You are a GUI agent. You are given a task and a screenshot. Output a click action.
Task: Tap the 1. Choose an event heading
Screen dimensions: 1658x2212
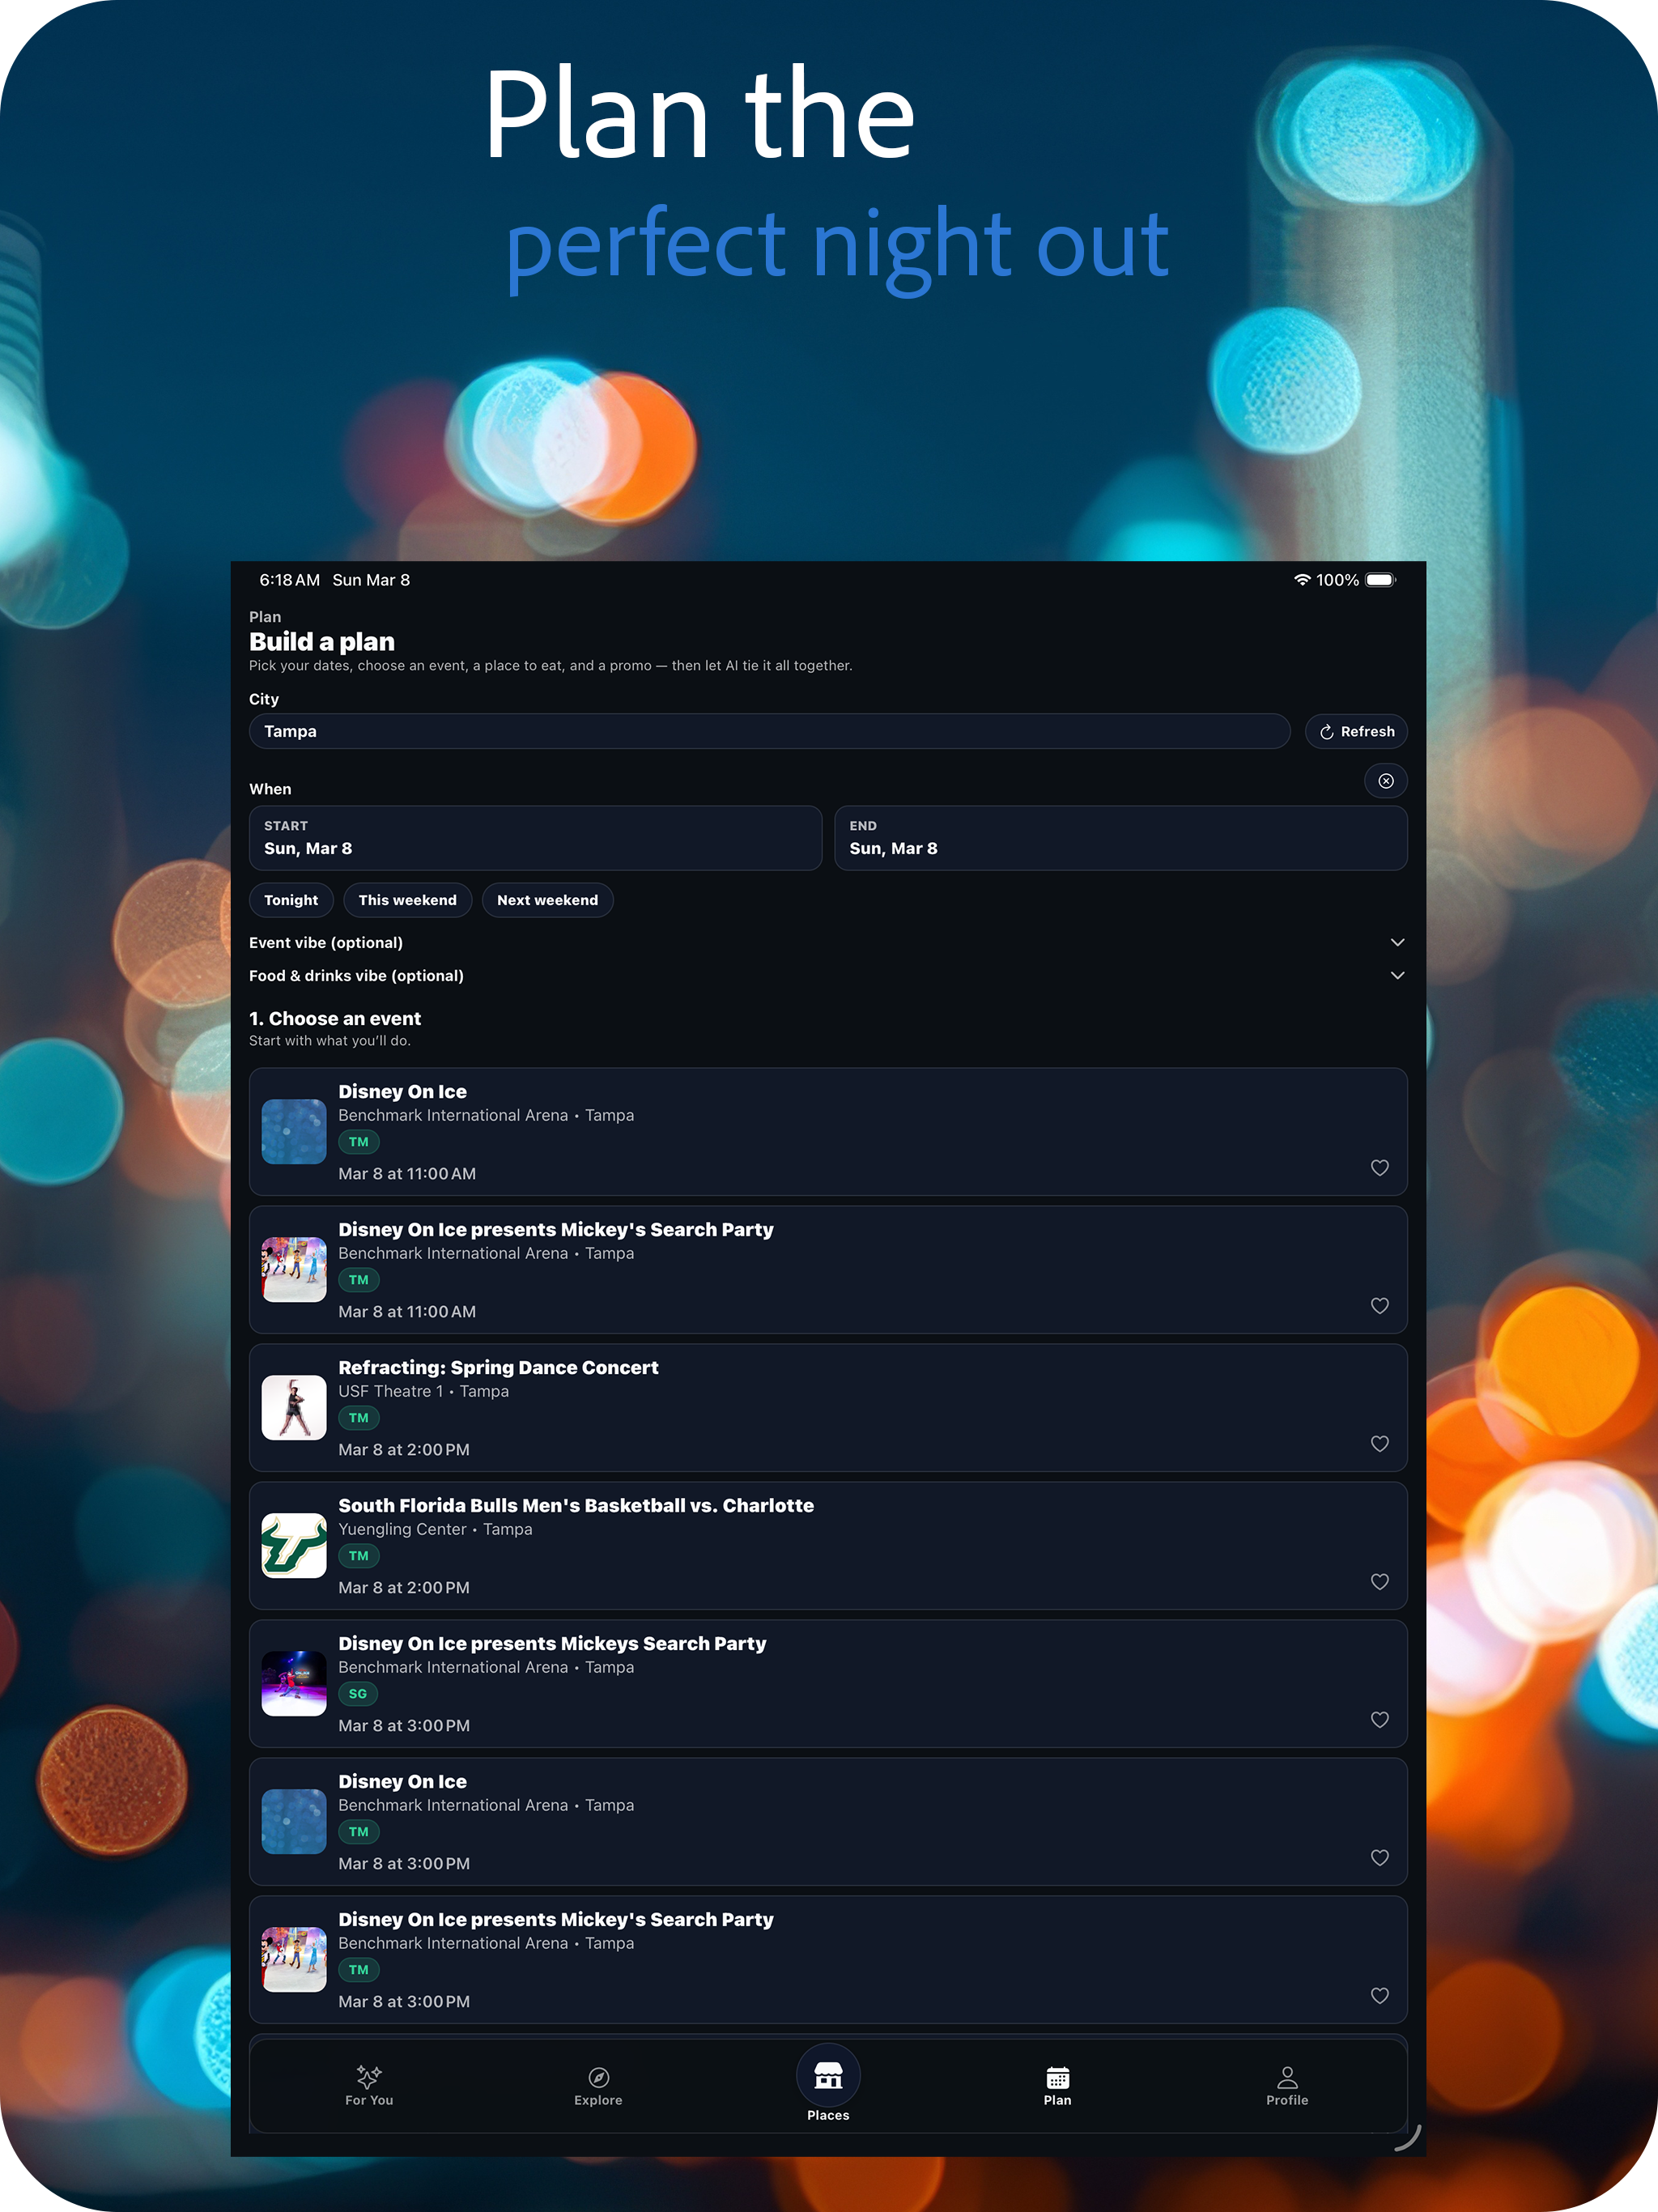pos(335,1018)
